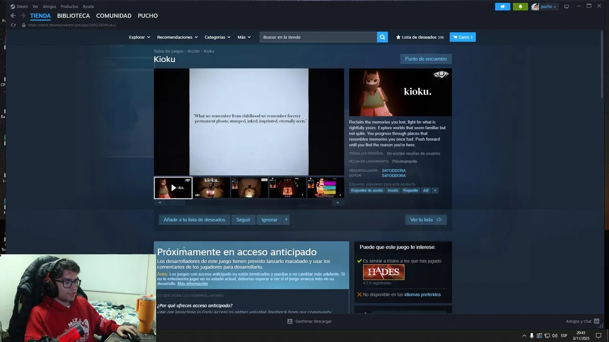Click the Buscar en la tienda field

coord(318,37)
